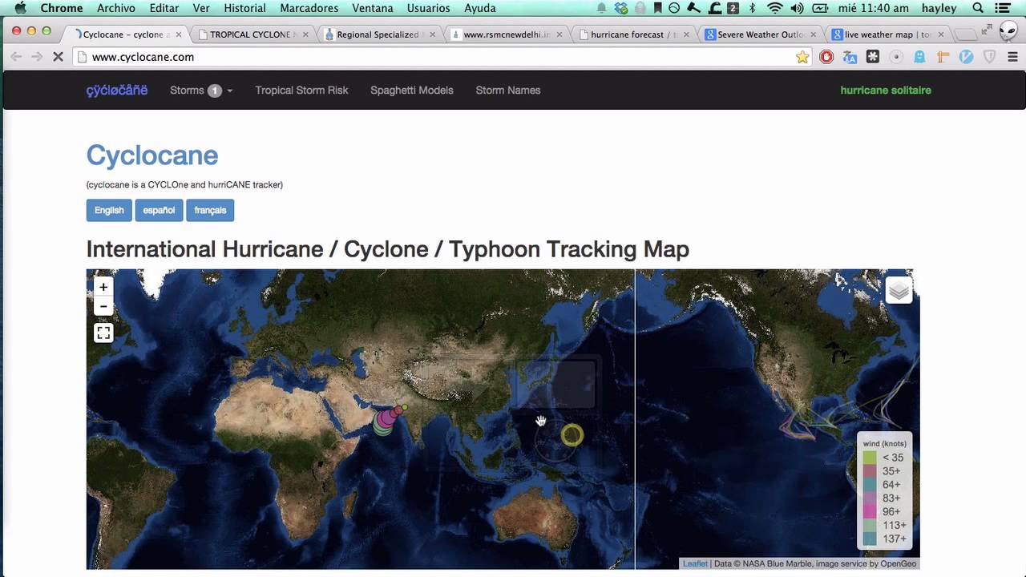The image size is (1026, 577).
Task: Open the Leaflet attribution link
Action: tap(695, 563)
